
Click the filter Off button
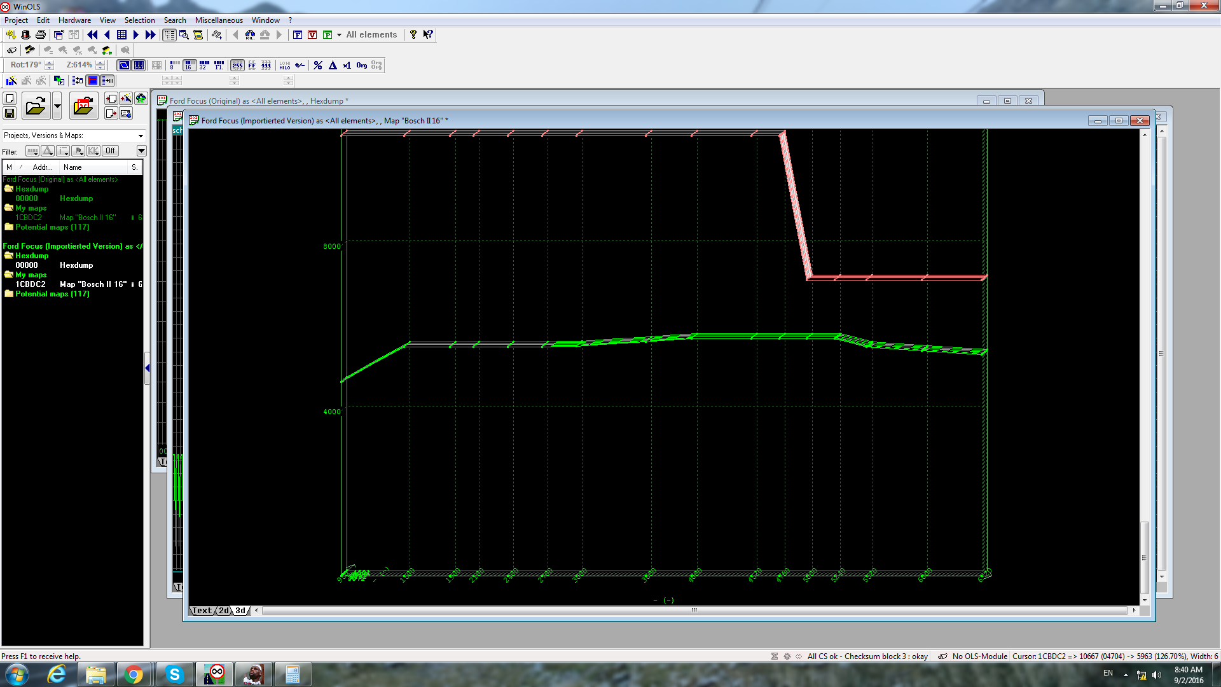[x=110, y=151]
